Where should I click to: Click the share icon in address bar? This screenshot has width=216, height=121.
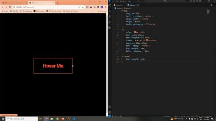79,7
